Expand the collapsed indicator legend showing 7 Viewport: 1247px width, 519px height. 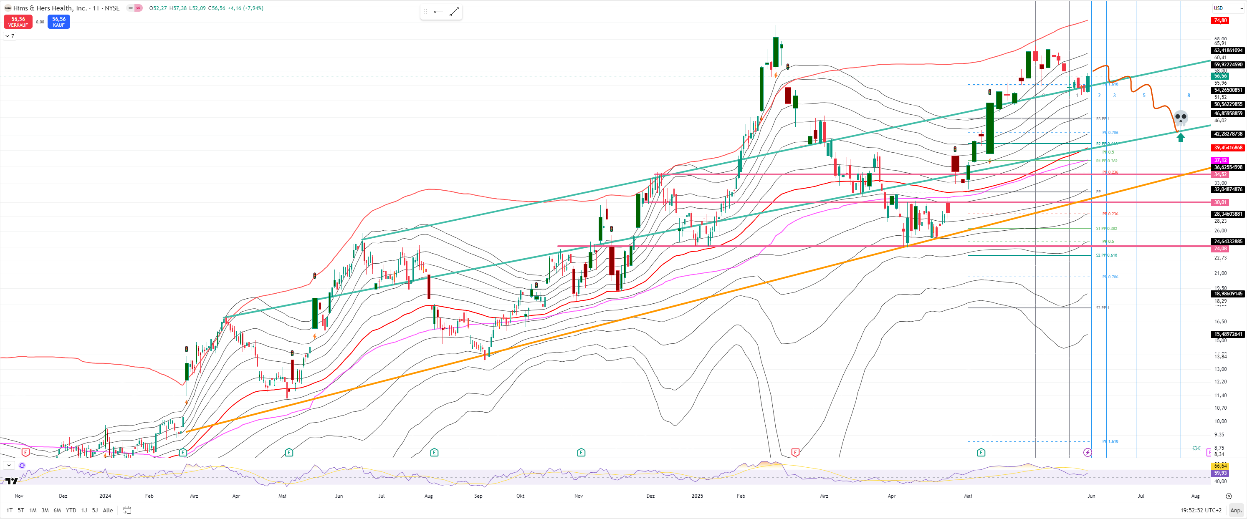[10, 36]
